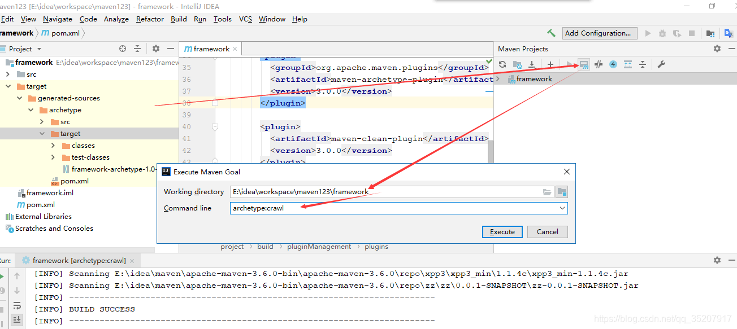The width and height of the screenshot is (737, 329).
Task: Select External Libraries in project tree
Action: tap(38, 217)
